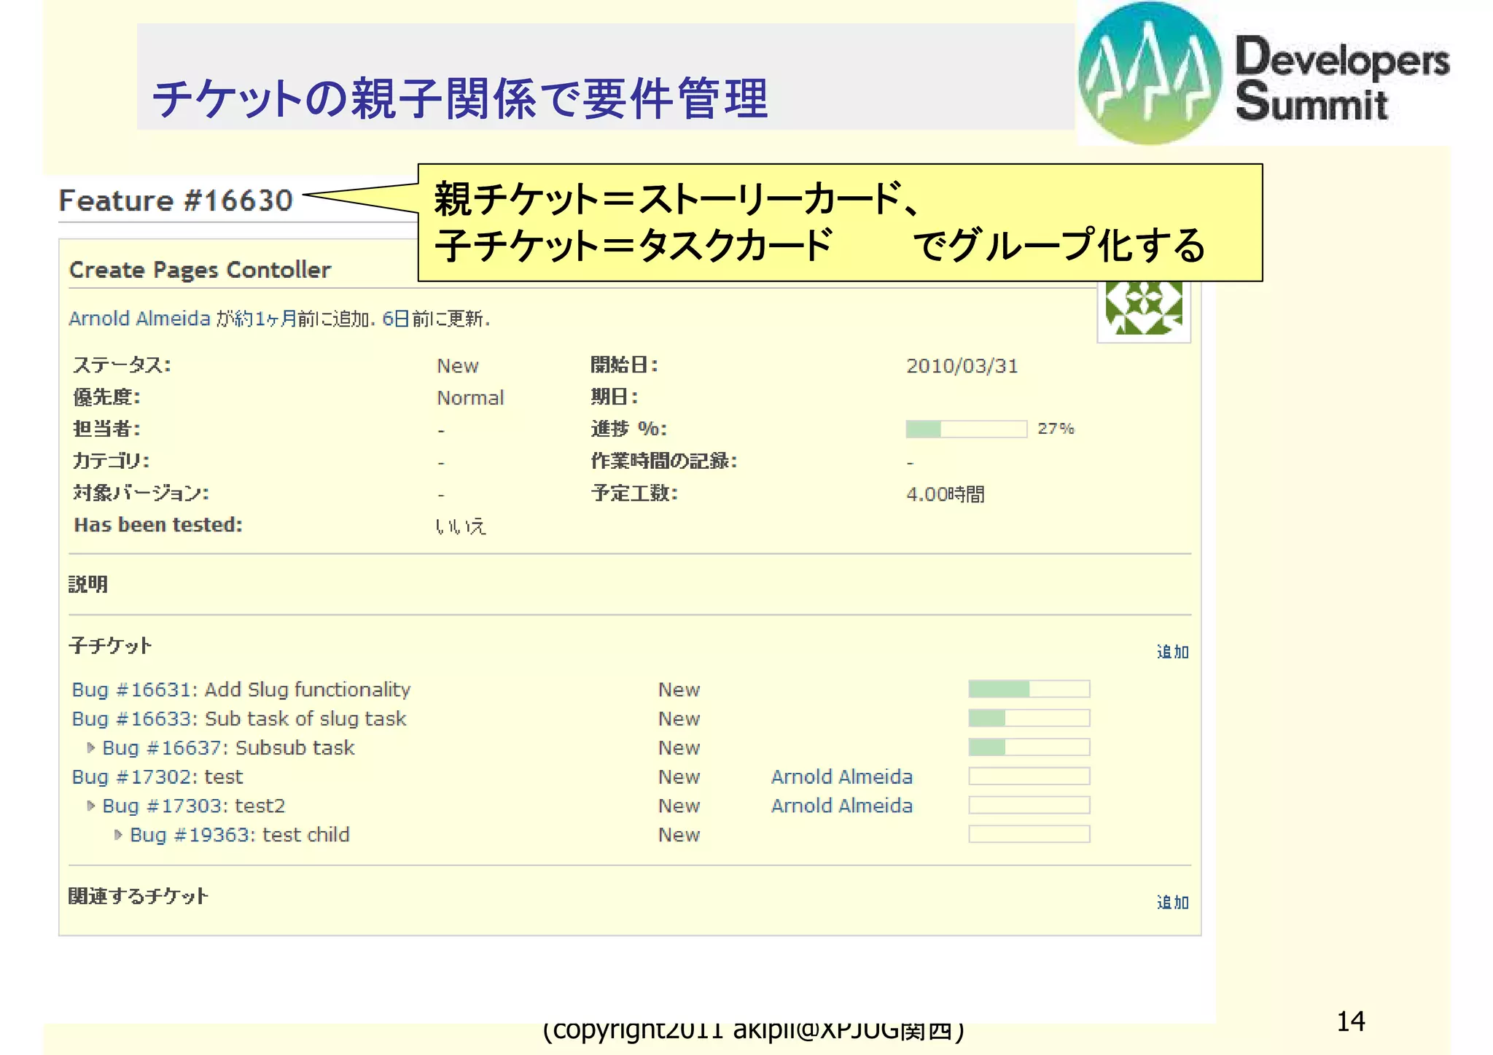The height and width of the screenshot is (1055, 1493).
Task: Click arrow beside Bug #19363
Action: 118,835
